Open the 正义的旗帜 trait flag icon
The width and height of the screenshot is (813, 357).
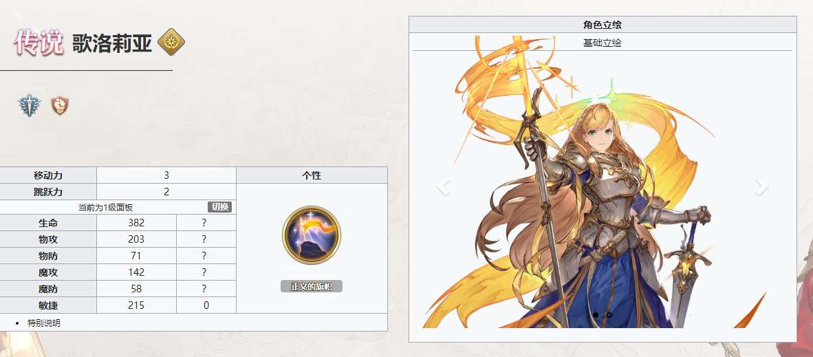[311, 235]
